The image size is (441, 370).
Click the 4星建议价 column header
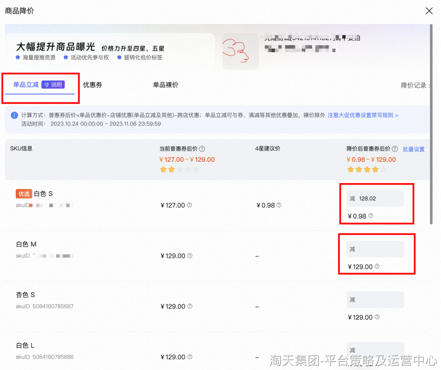[x=268, y=148]
